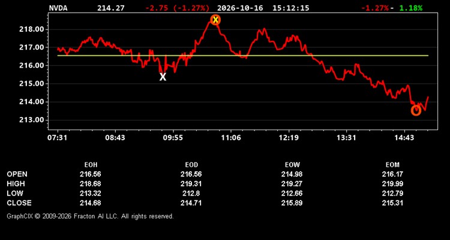Select the 216.00 price axis label

pyautogui.click(x=32, y=65)
